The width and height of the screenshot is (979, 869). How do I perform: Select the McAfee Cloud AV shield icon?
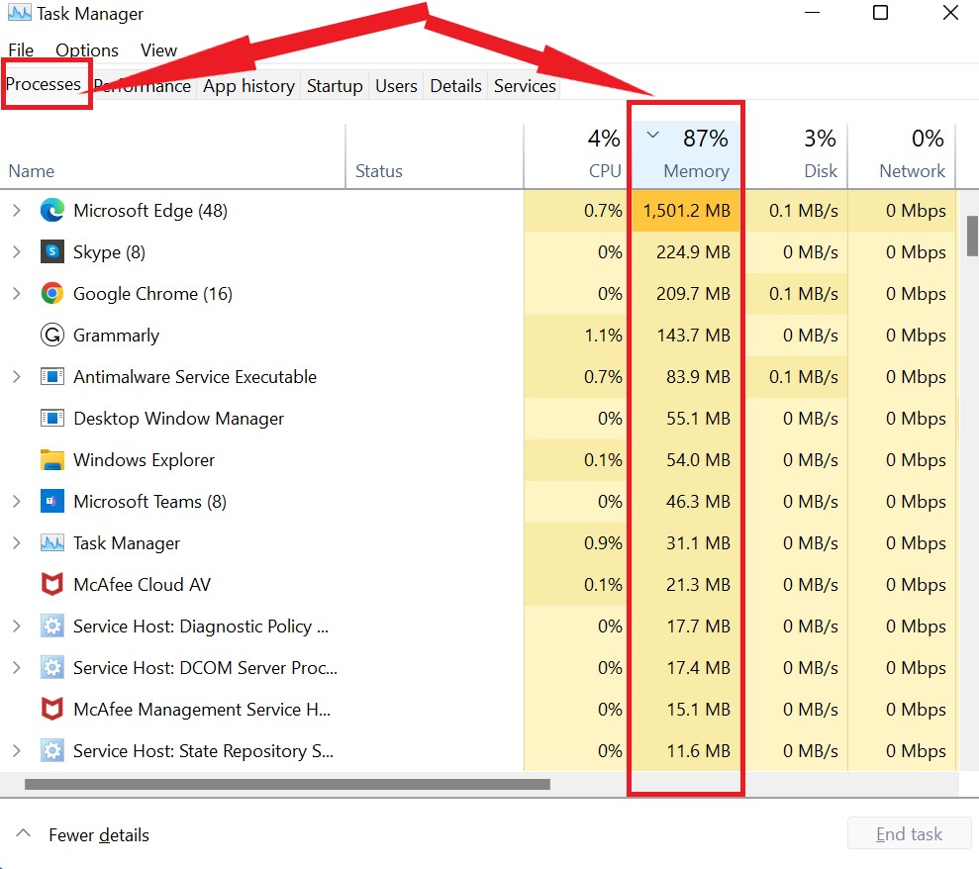tap(51, 584)
